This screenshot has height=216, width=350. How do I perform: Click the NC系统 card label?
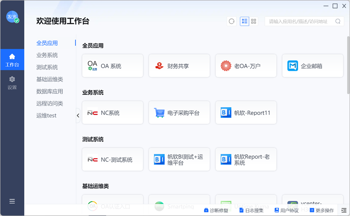[110, 113]
